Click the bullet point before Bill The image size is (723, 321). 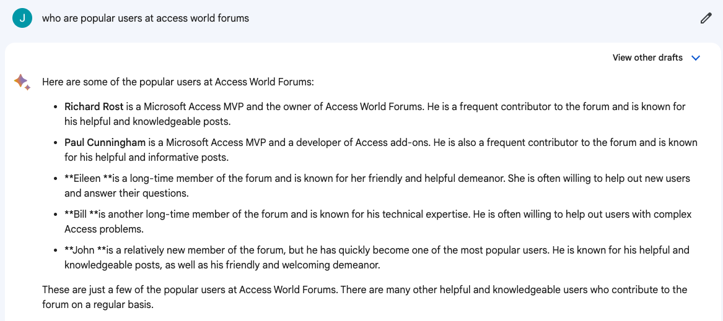tap(56, 215)
